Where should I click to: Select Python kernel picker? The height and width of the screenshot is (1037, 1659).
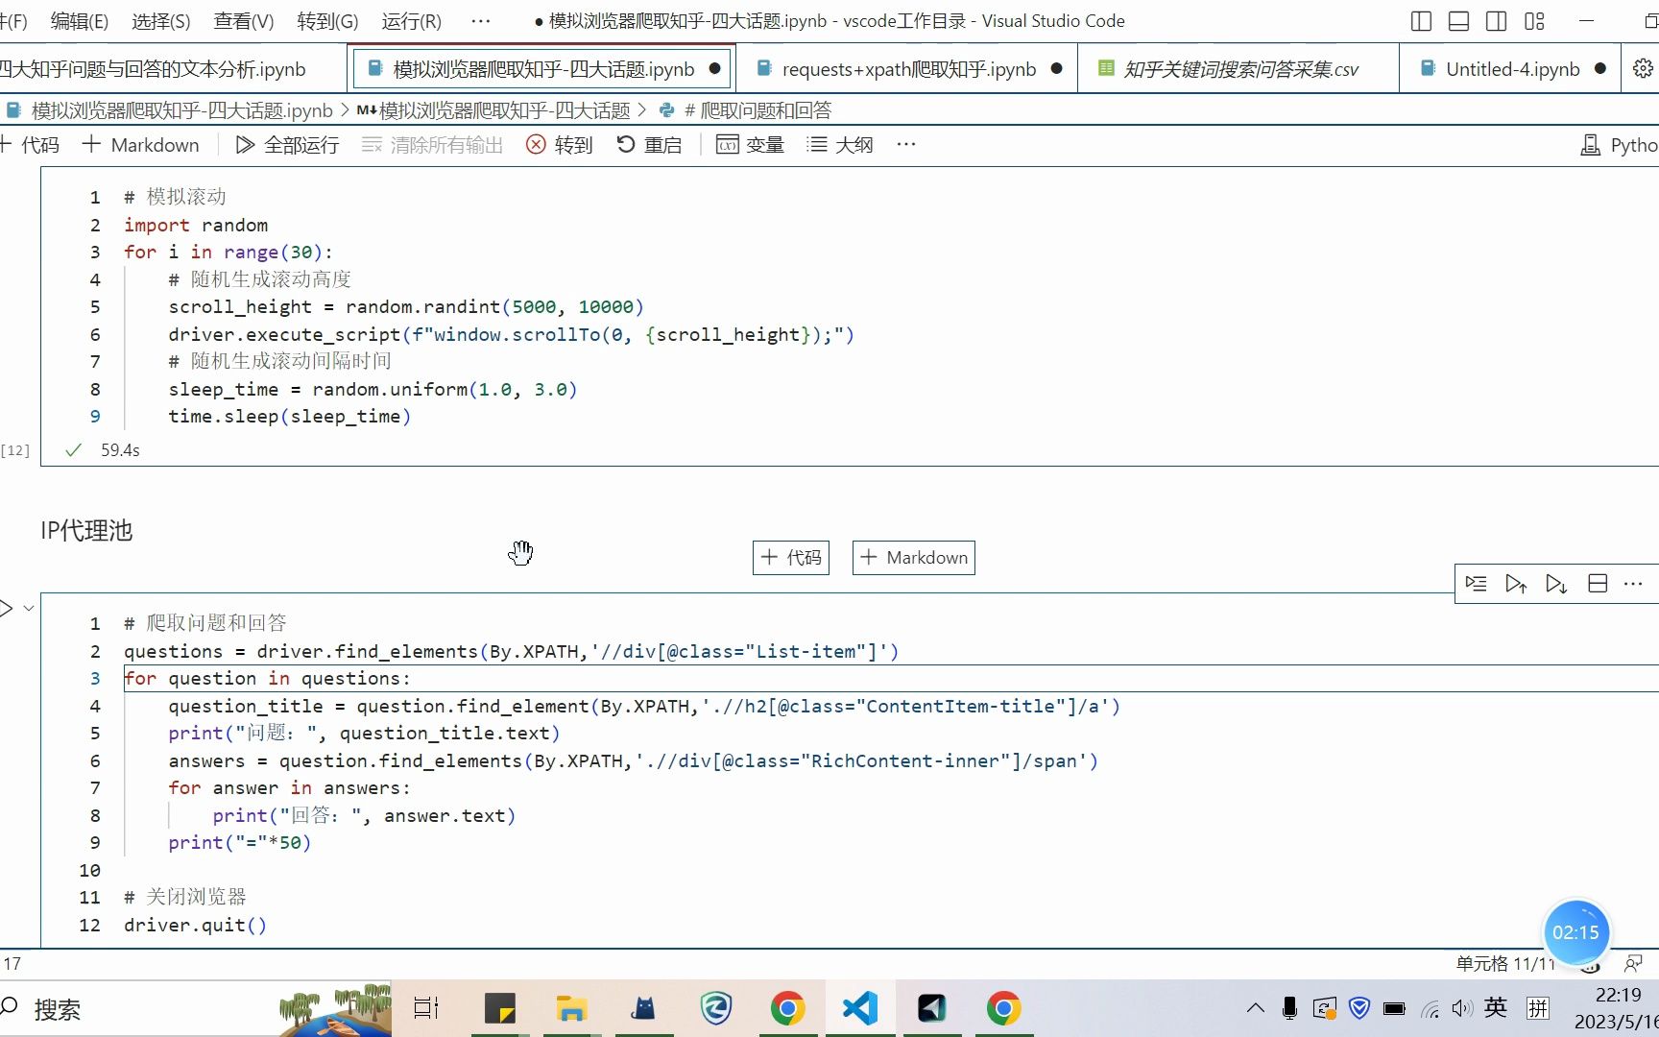(1620, 145)
